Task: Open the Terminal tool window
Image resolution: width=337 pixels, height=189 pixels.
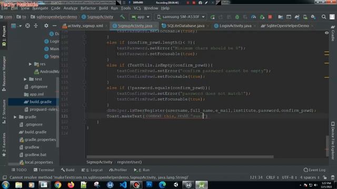Action: click(44, 170)
